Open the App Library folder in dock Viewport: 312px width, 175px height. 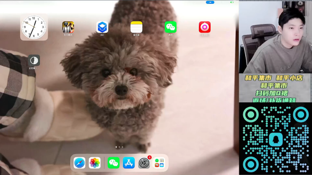[x=159, y=163]
